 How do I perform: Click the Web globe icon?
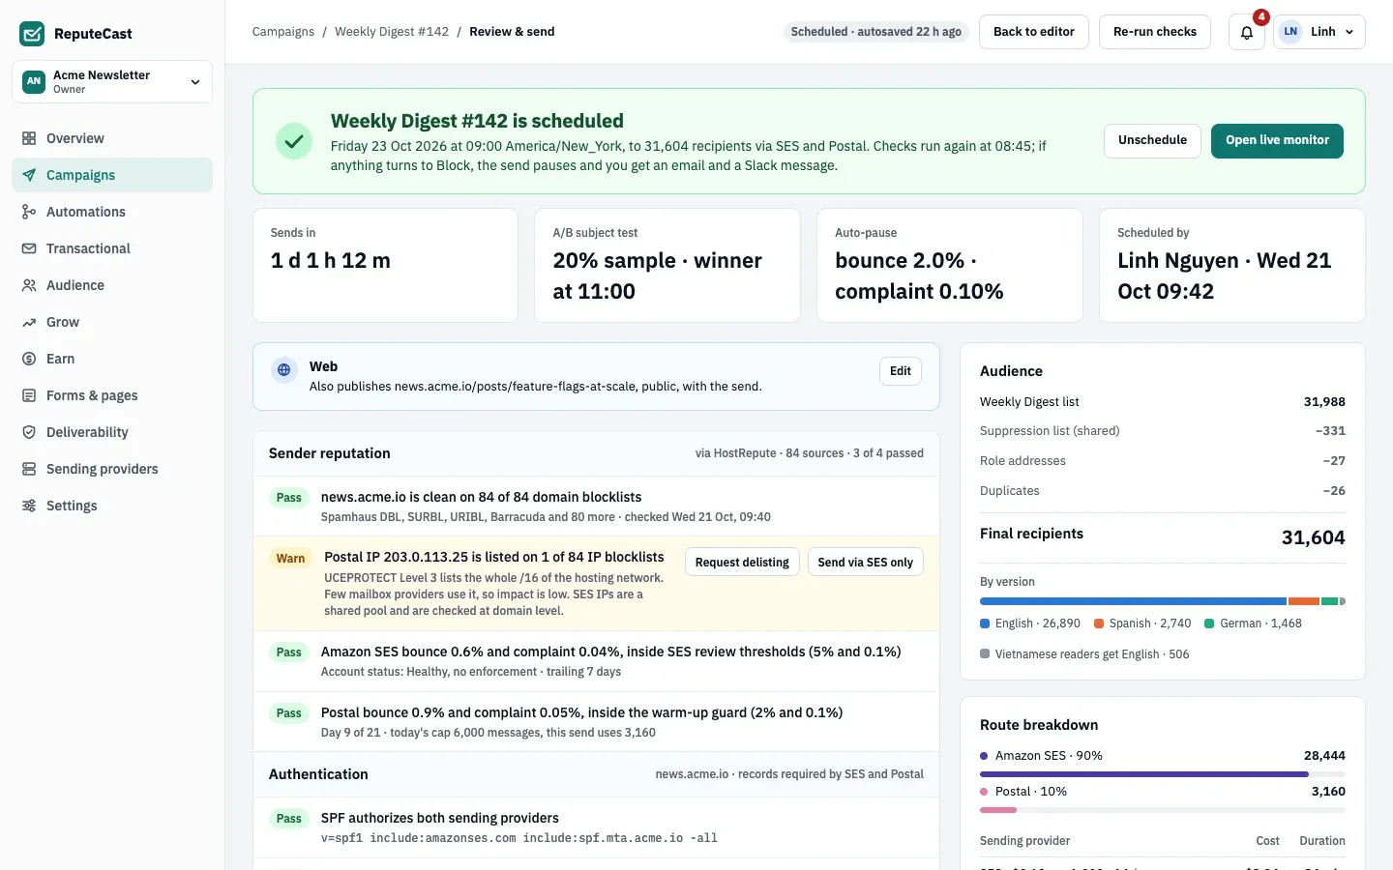tap(283, 369)
